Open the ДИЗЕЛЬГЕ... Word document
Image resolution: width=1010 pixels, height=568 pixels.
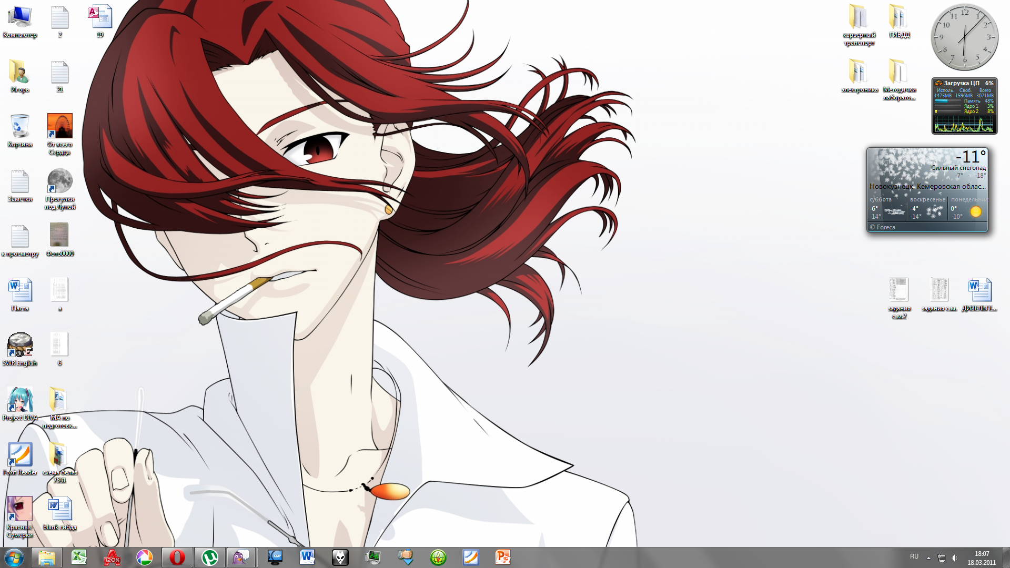(x=979, y=295)
